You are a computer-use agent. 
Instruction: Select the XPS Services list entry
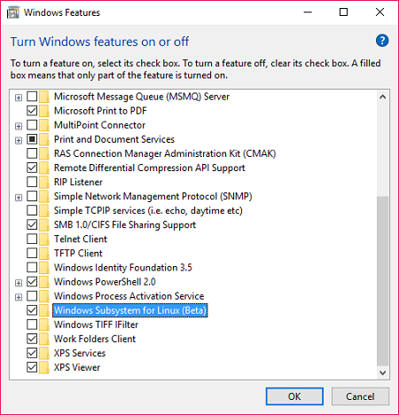[x=80, y=353]
